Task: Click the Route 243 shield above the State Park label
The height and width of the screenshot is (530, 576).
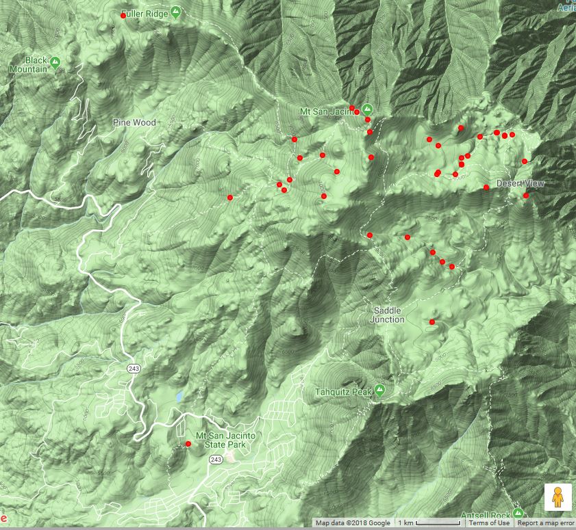Action: [133, 368]
